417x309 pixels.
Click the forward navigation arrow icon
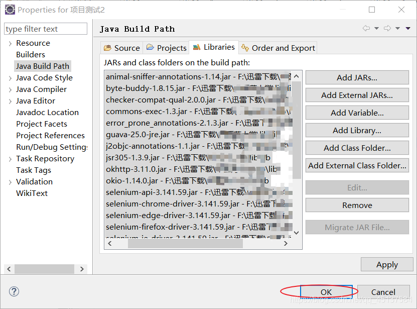[x=387, y=28]
